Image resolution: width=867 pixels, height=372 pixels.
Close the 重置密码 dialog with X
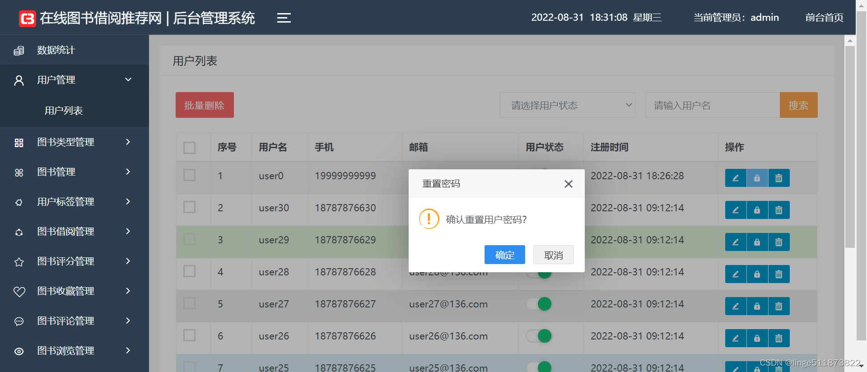(569, 184)
